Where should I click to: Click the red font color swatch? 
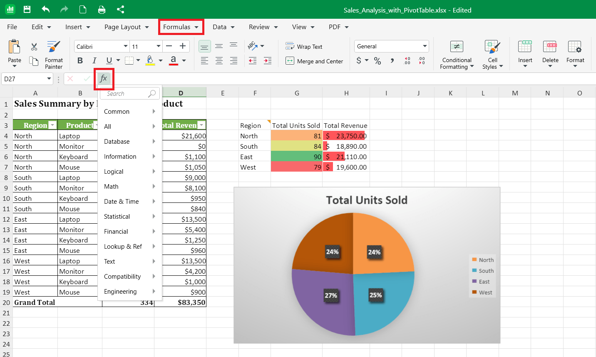point(174,60)
